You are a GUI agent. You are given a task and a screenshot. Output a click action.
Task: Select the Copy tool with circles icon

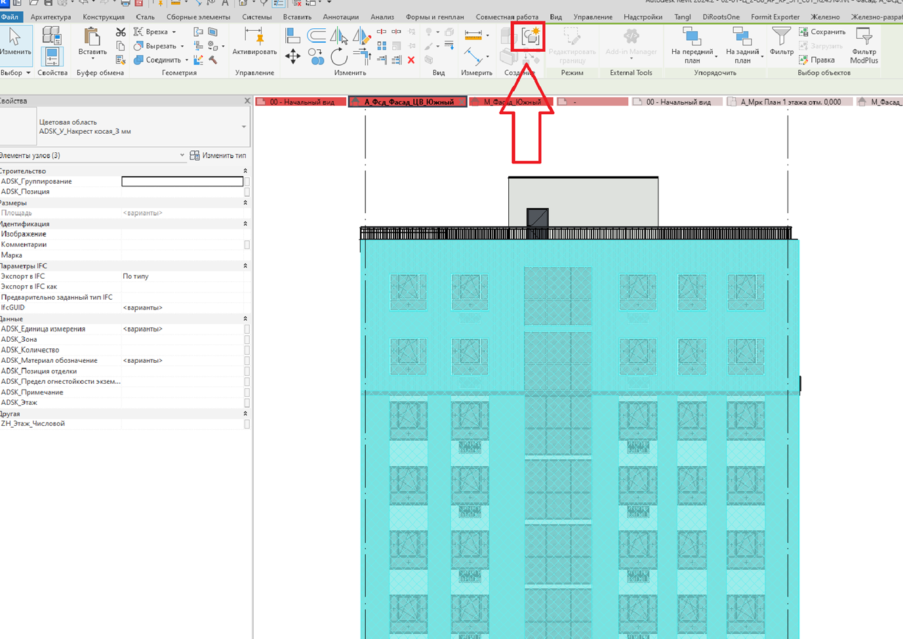316,57
